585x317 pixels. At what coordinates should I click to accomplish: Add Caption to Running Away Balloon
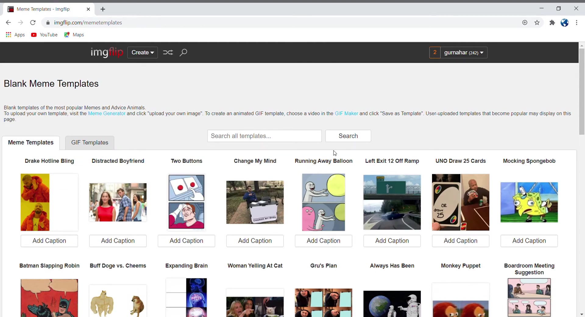pos(324,241)
